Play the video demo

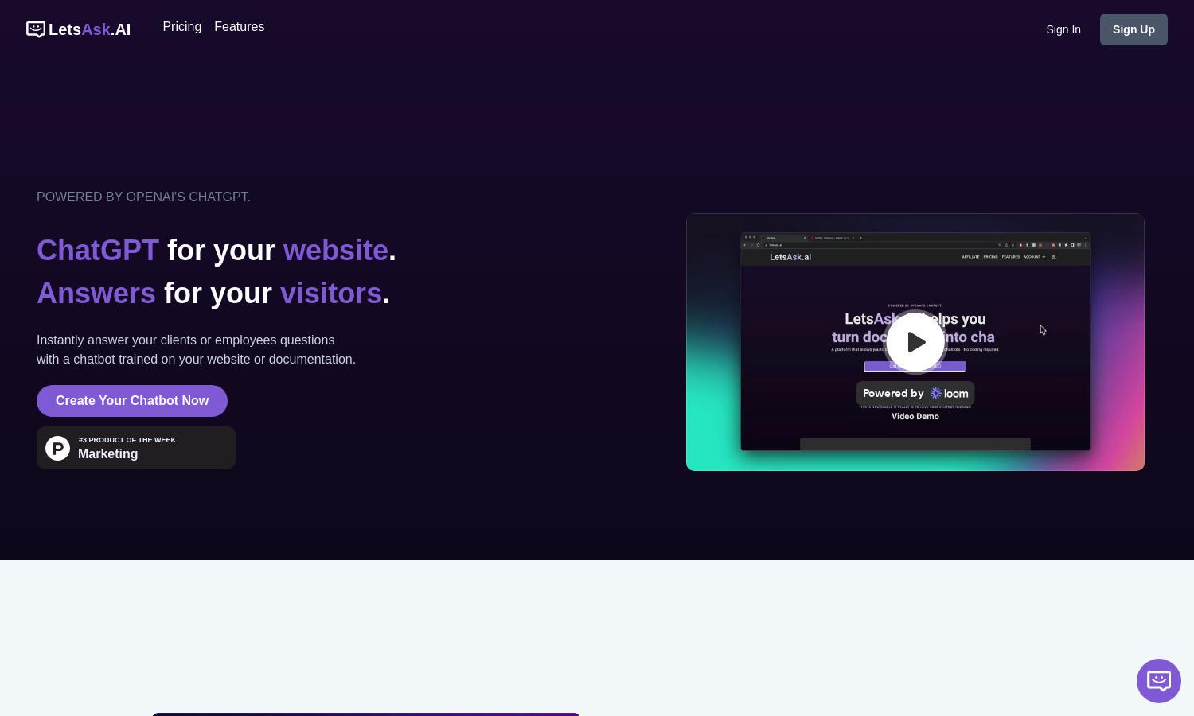[x=915, y=342]
